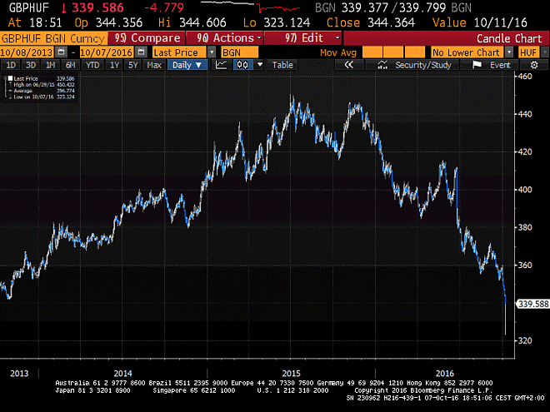The height and width of the screenshot is (412, 550).
Task: Click third Mov Avg input box
Action: pos(415,52)
